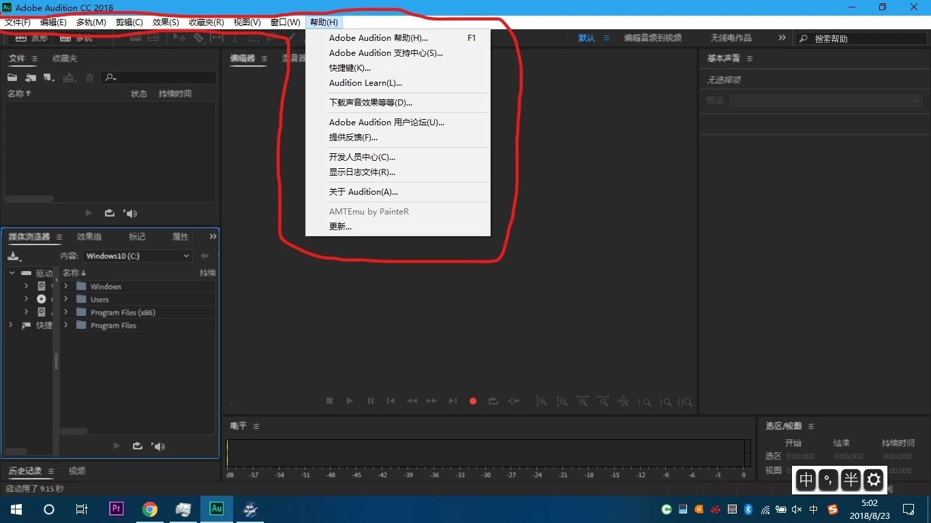
Task: Click zoom in at in-point icon
Action: point(644,402)
